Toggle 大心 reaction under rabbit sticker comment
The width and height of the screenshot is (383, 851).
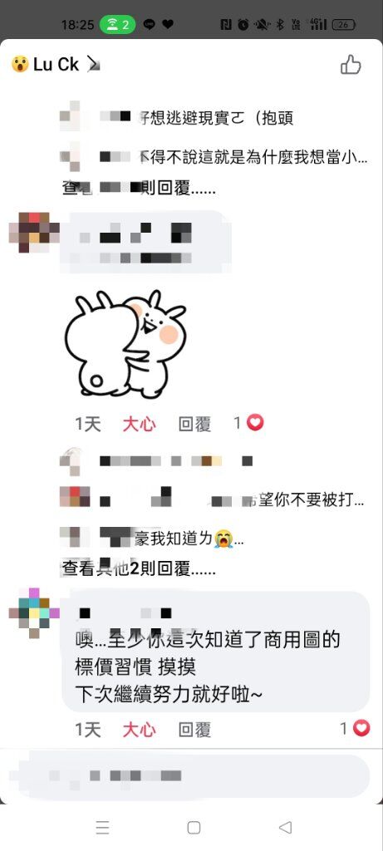139,424
